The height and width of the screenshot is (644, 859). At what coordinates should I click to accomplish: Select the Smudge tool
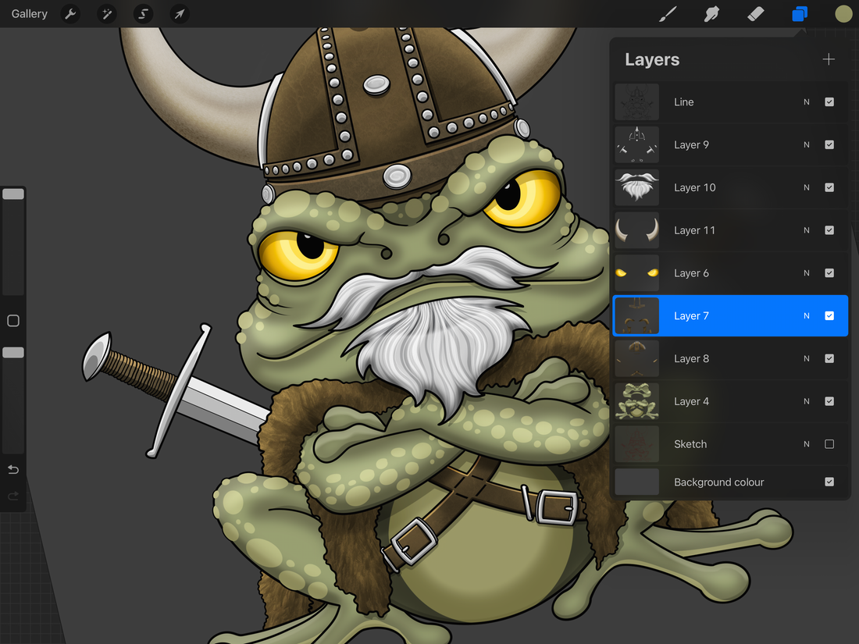click(711, 14)
